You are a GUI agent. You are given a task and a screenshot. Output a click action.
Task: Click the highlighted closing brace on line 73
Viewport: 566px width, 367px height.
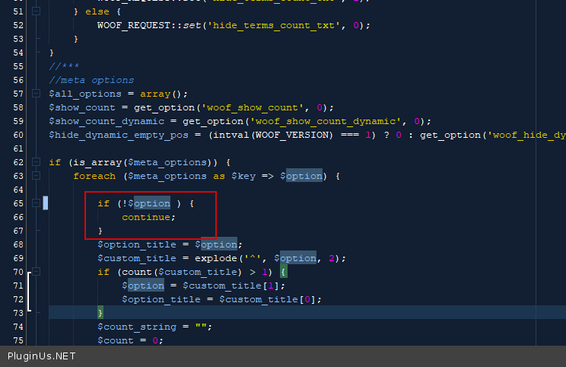click(x=100, y=313)
